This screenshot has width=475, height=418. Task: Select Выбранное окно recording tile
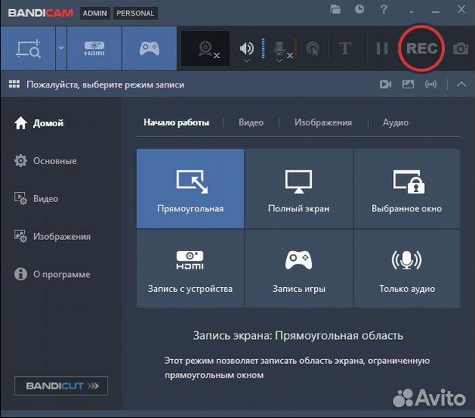coord(407,189)
